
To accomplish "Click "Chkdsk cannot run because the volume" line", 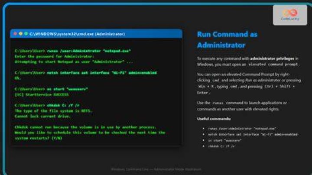I will click(85, 127).
